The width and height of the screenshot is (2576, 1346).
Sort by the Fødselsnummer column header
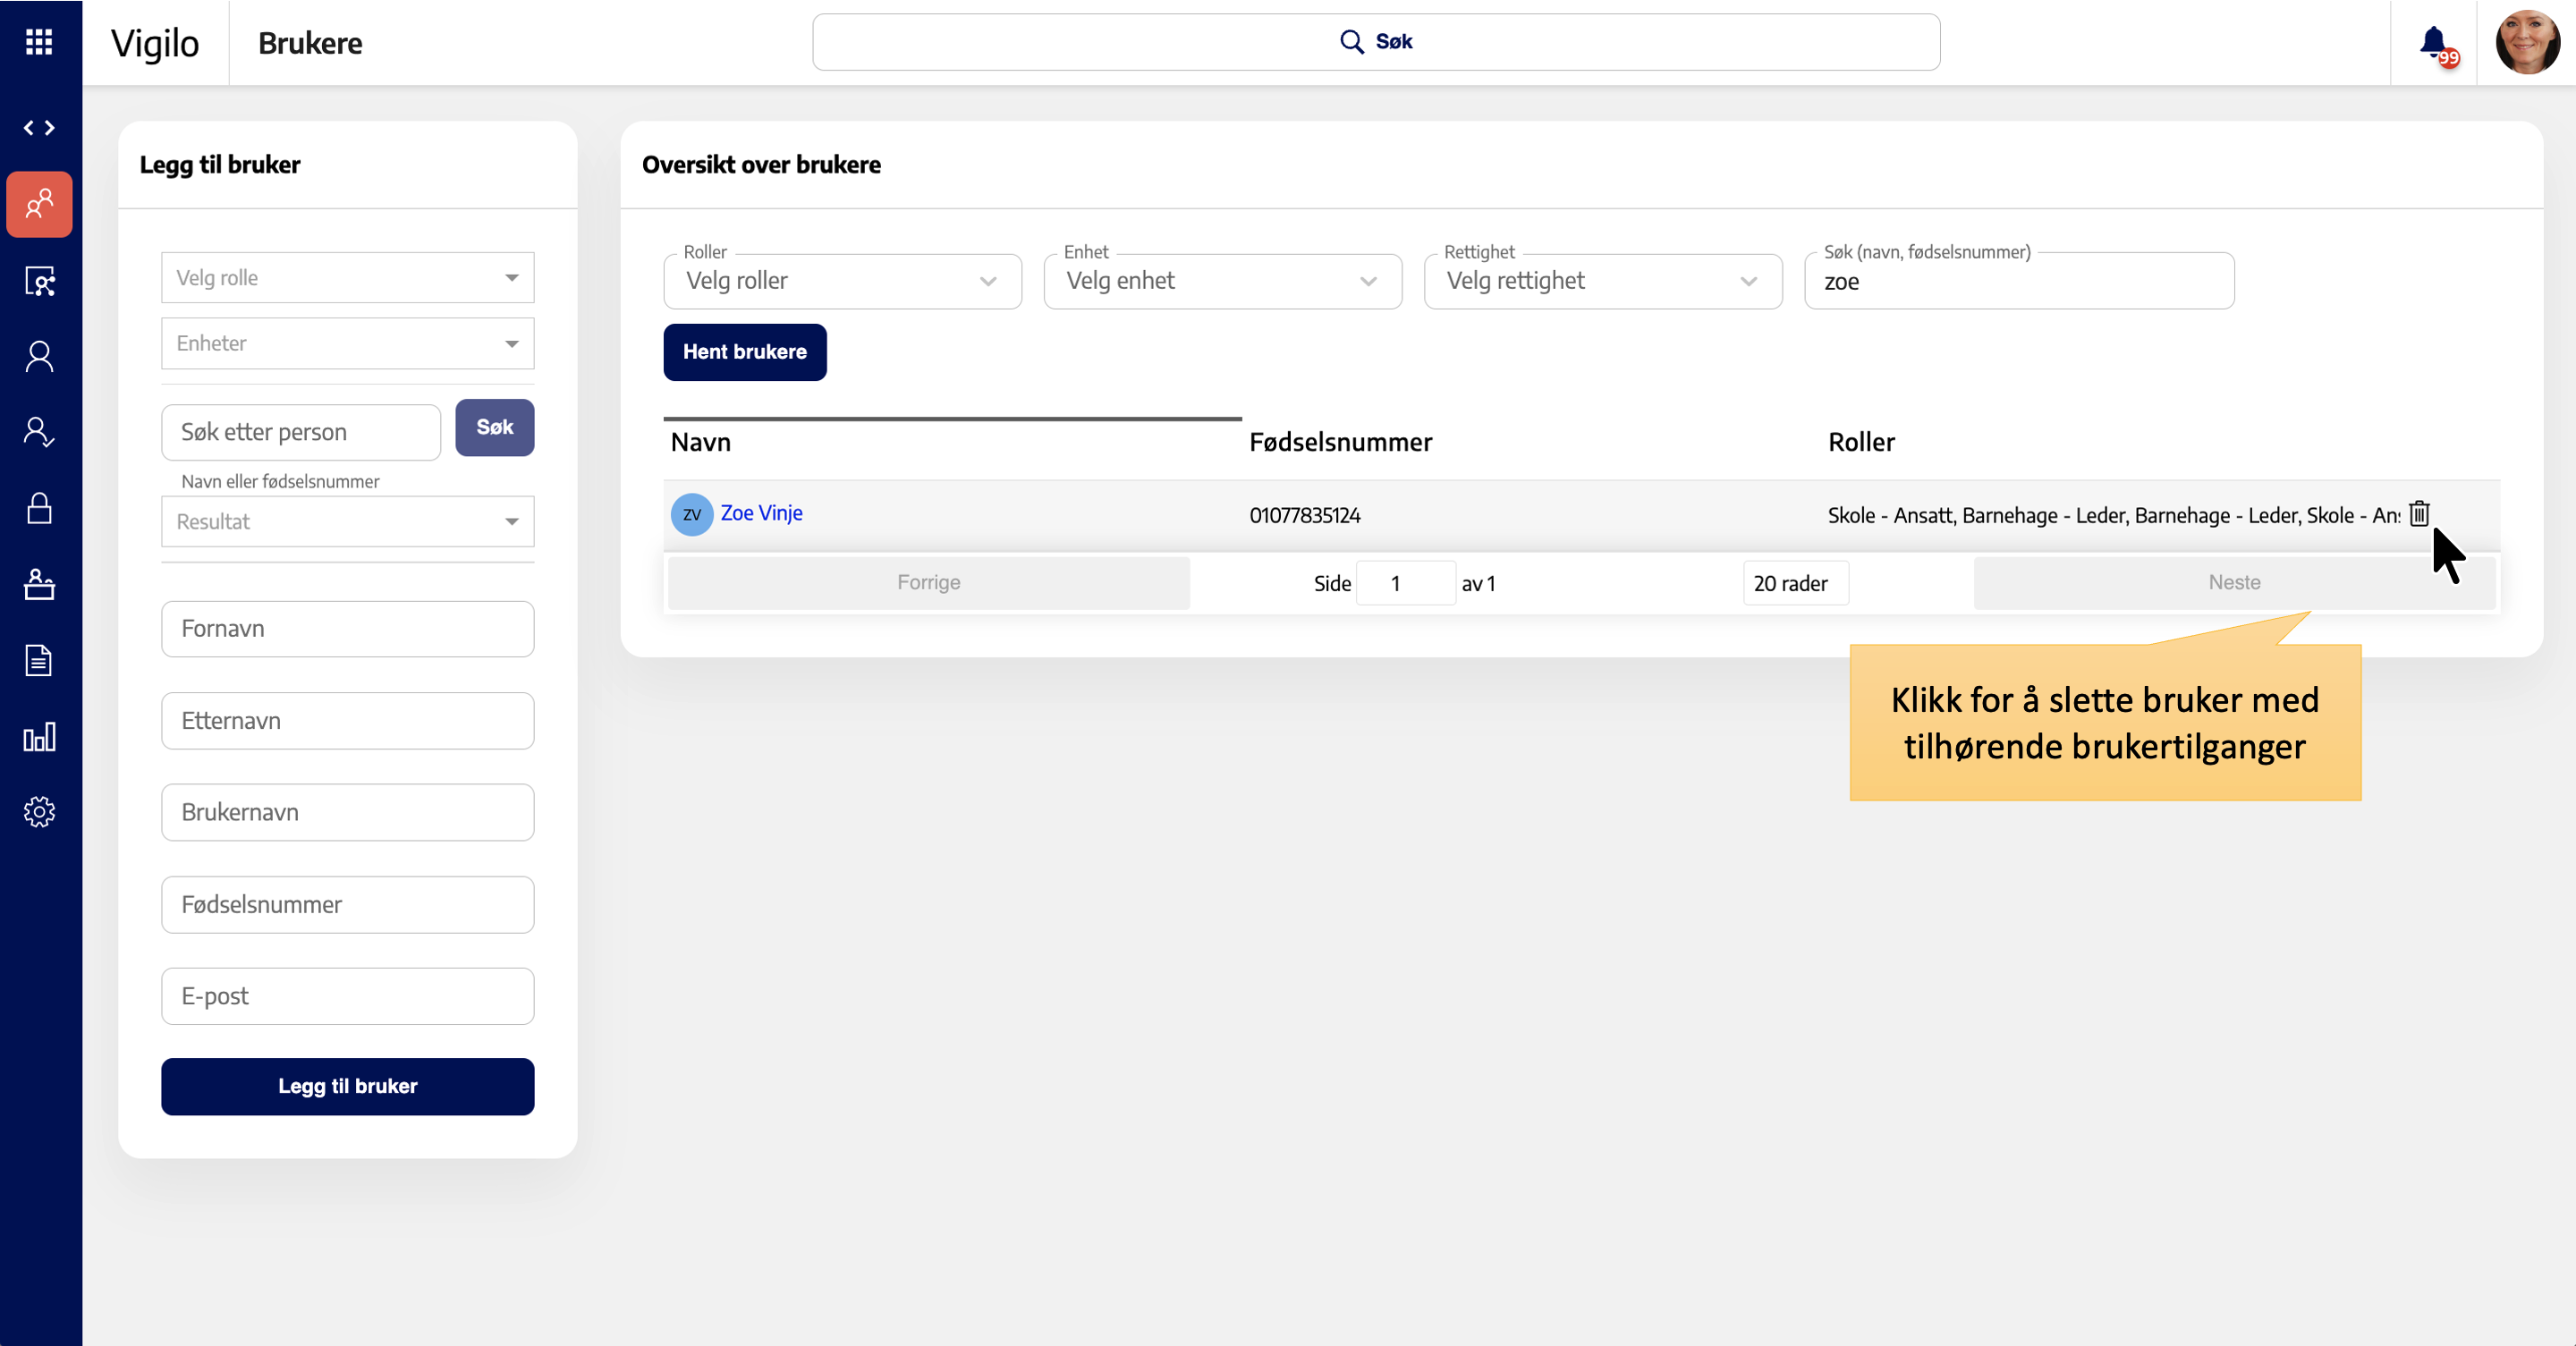click(x=1340, y=442)
